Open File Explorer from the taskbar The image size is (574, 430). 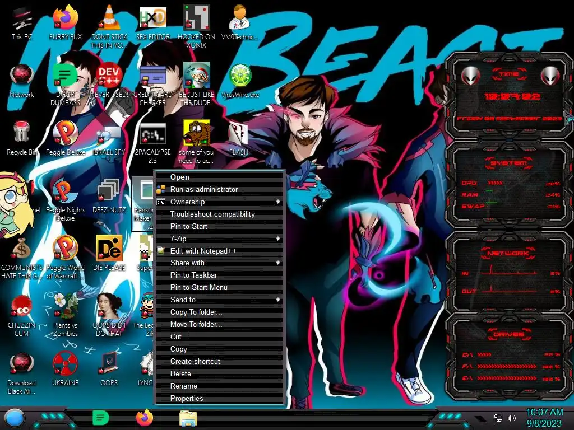point(188,418)
